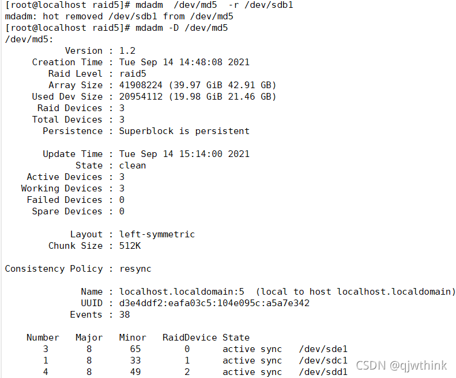Click the /dev/sde1 device entry
The height and width of the screenshot is (378, 456).
[x=324, y=349]
